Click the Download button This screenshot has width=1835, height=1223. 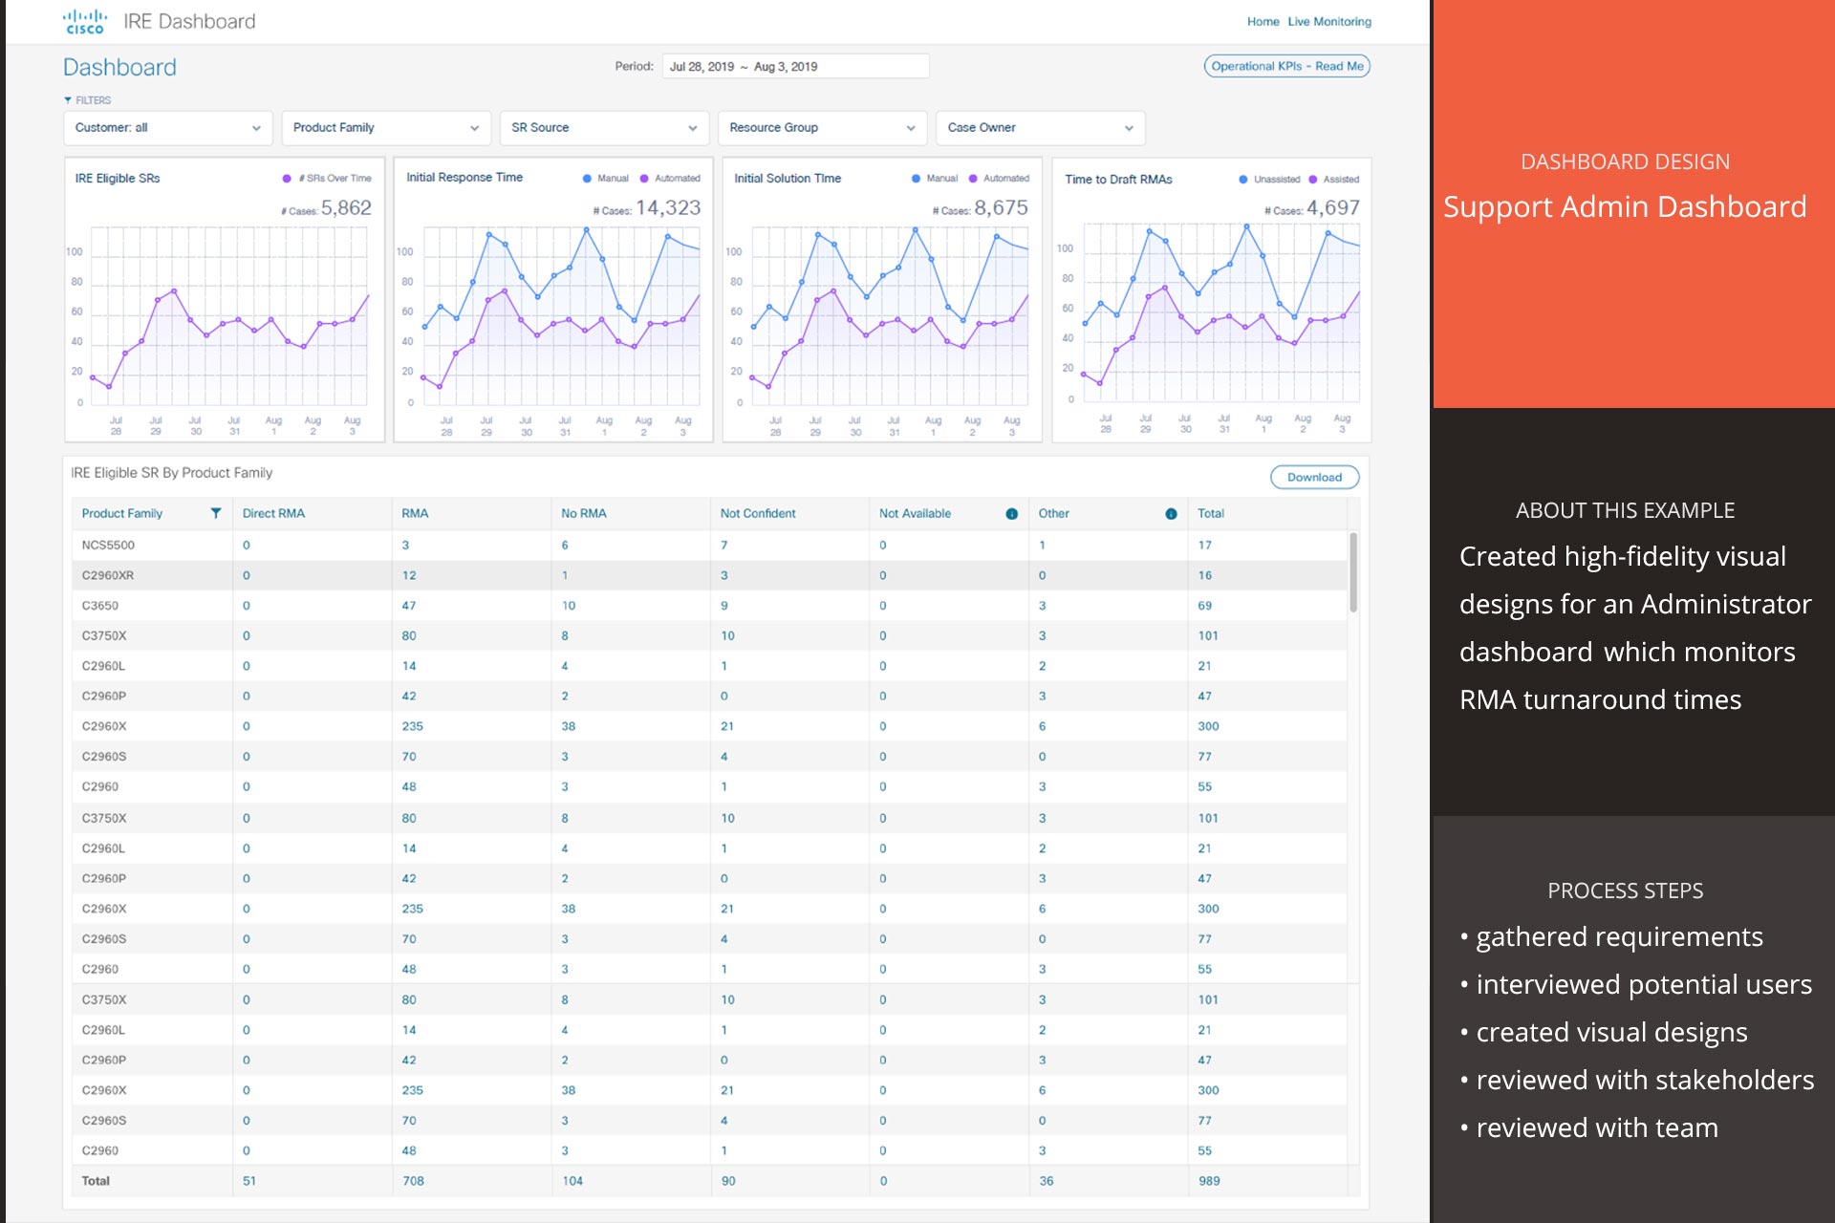(1314, 478)
